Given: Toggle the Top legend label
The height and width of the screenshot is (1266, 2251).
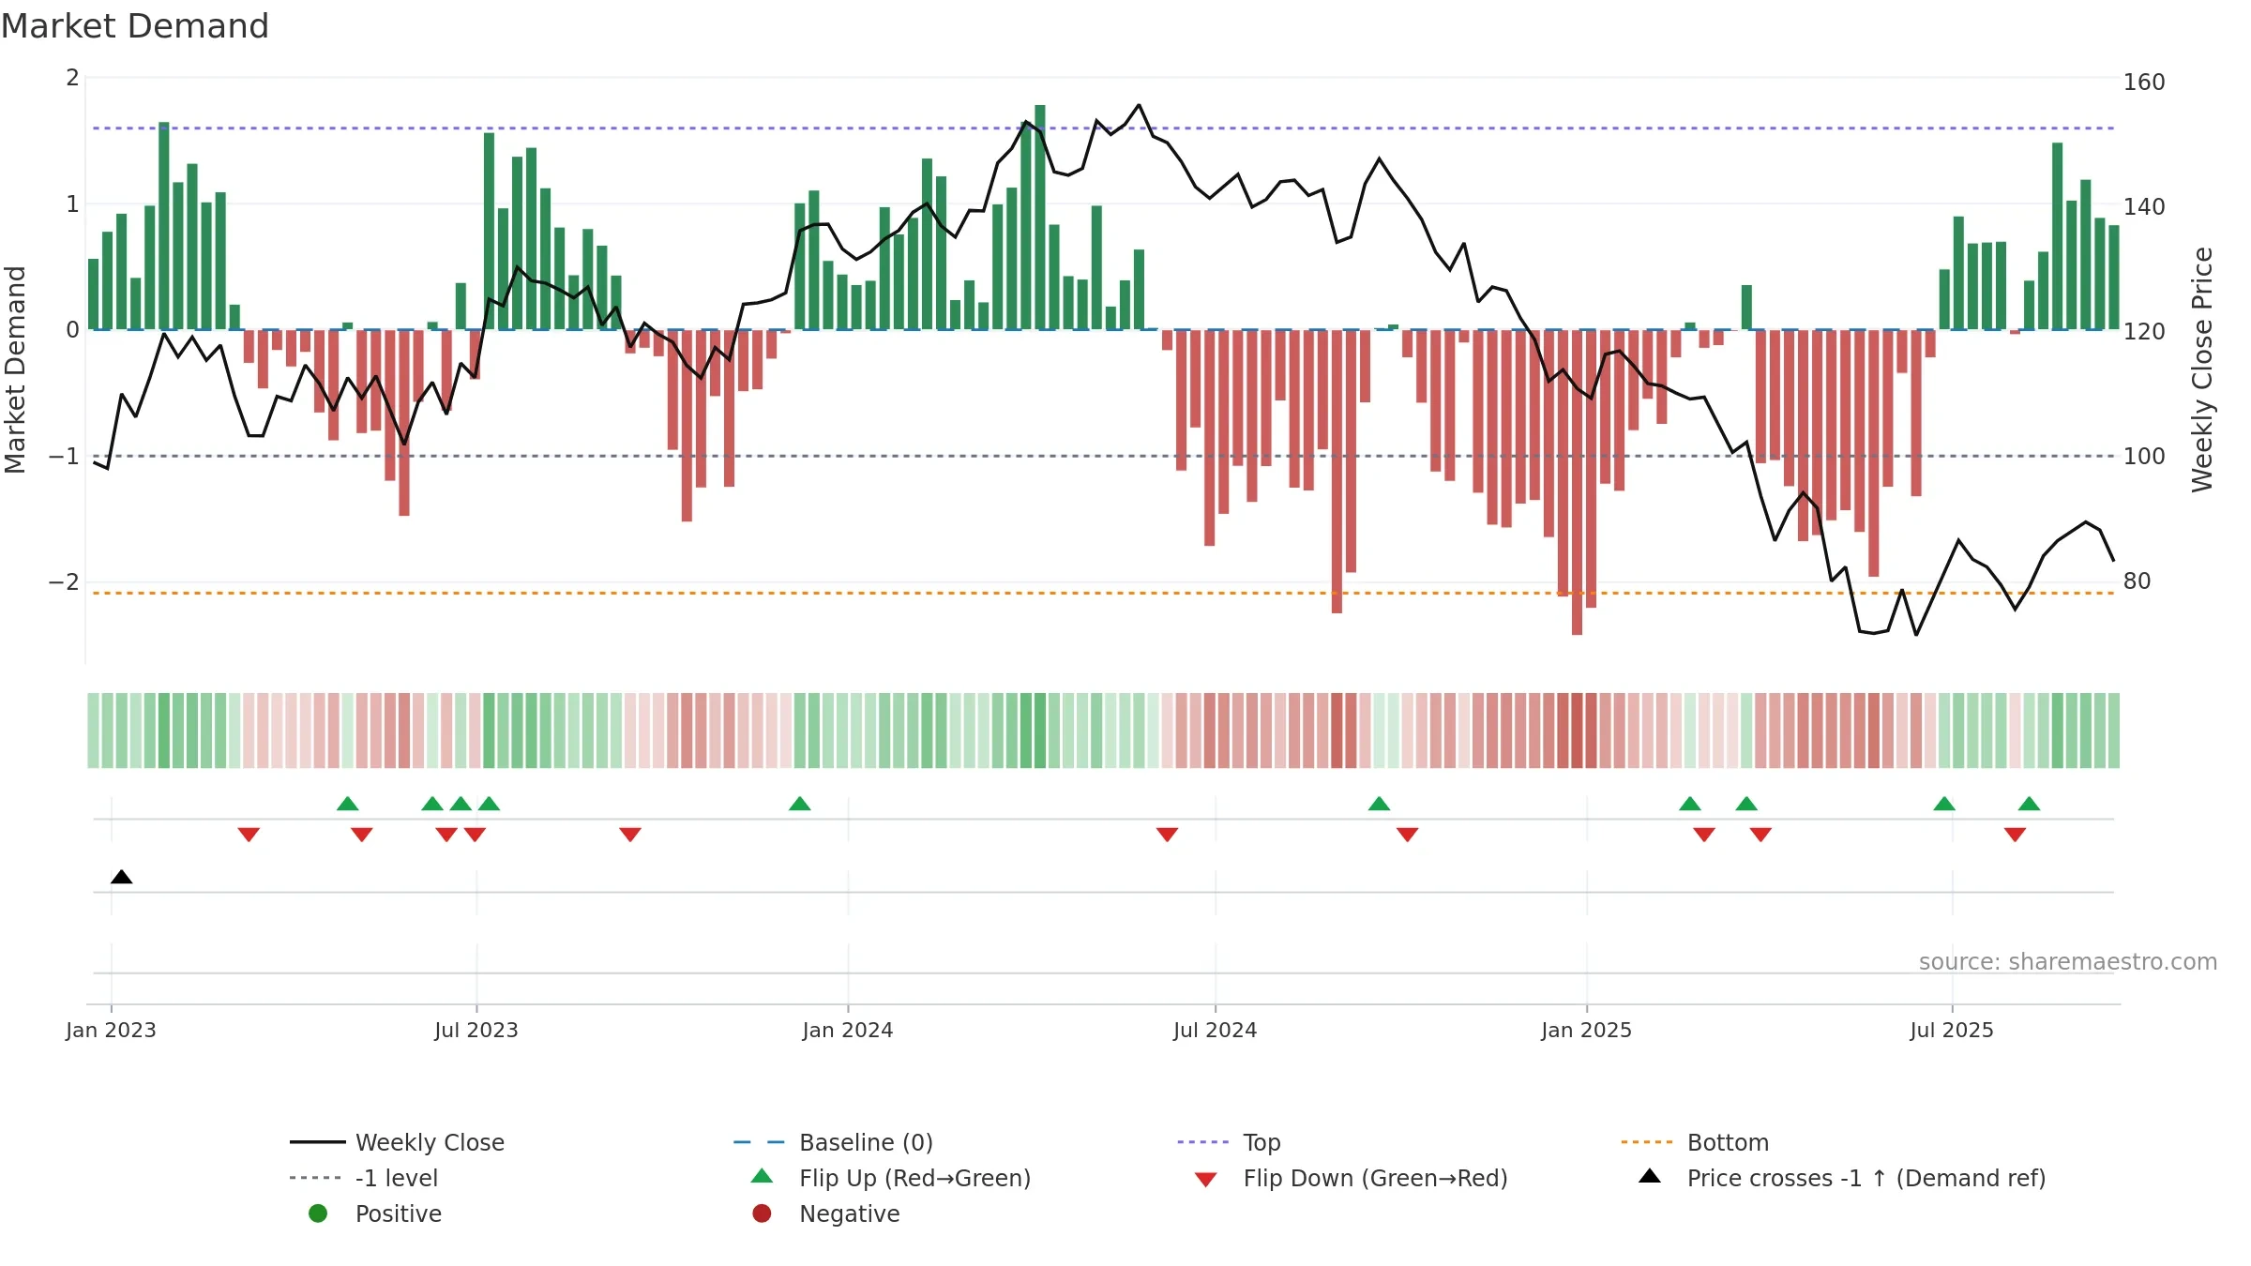Looking at the screenshot, I should (1261, 1143).
